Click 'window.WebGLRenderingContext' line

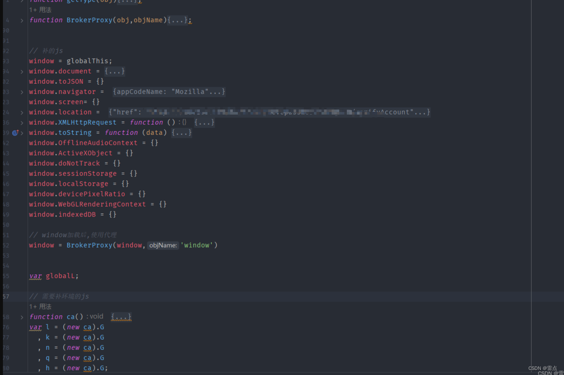(x=98, y=204)
